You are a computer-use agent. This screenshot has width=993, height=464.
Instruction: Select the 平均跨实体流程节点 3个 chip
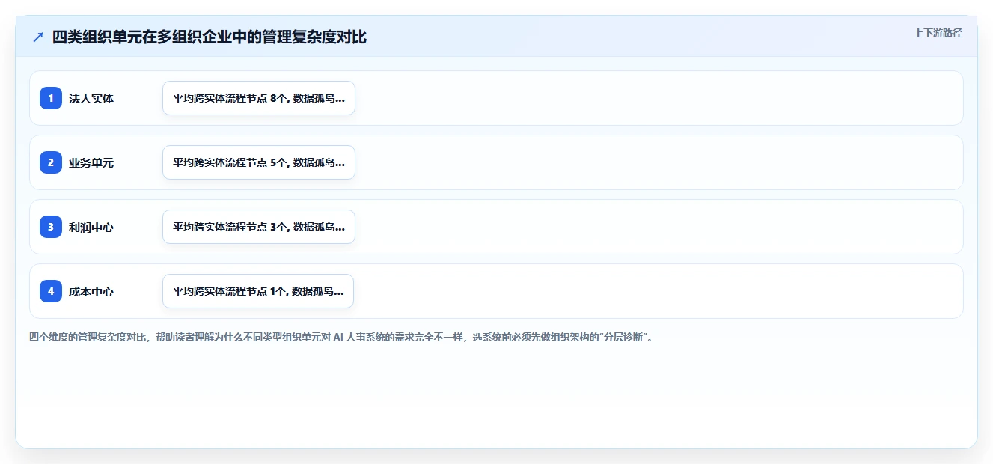(x=259, y=227)
